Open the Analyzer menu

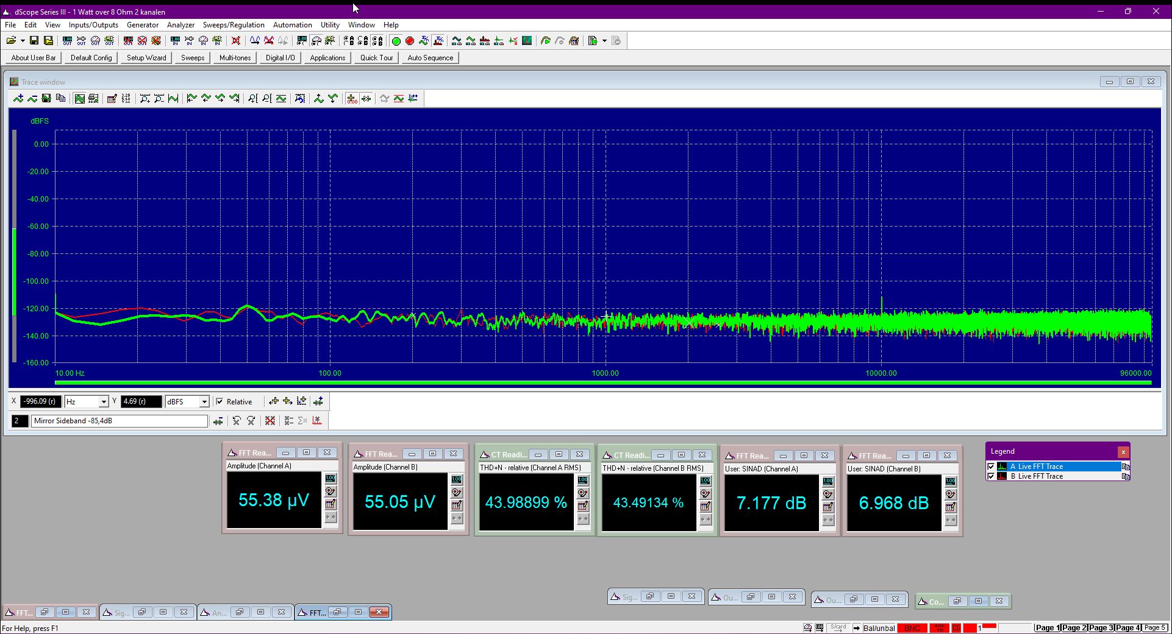pos(180,25)
